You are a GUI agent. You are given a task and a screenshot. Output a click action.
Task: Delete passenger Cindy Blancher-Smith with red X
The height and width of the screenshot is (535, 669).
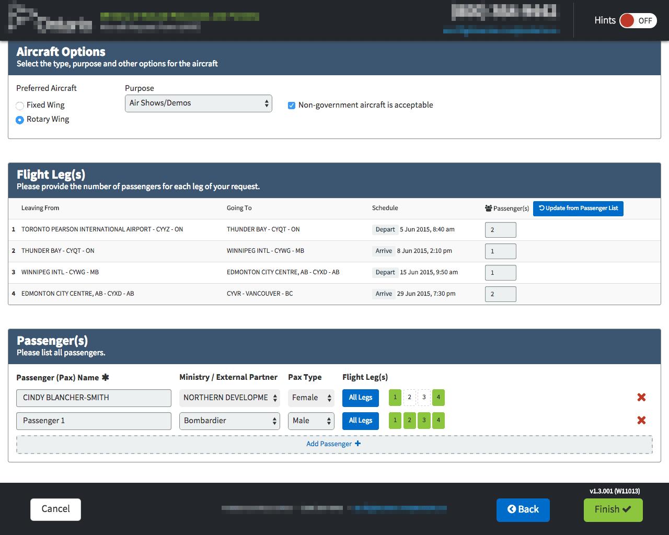641,398
